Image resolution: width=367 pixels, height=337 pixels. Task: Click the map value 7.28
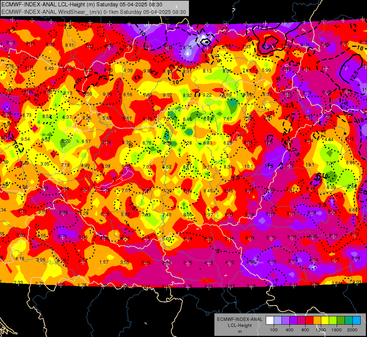pyautogui.click(x=188, y=143)
